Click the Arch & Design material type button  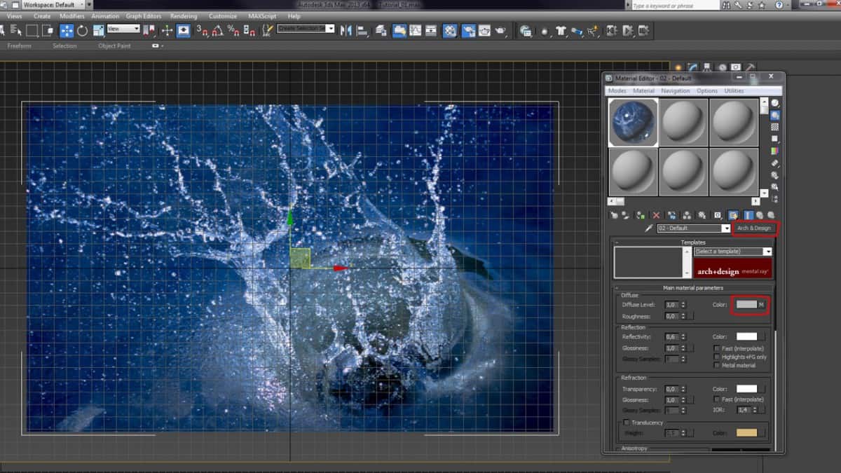[x=753, y=228]
